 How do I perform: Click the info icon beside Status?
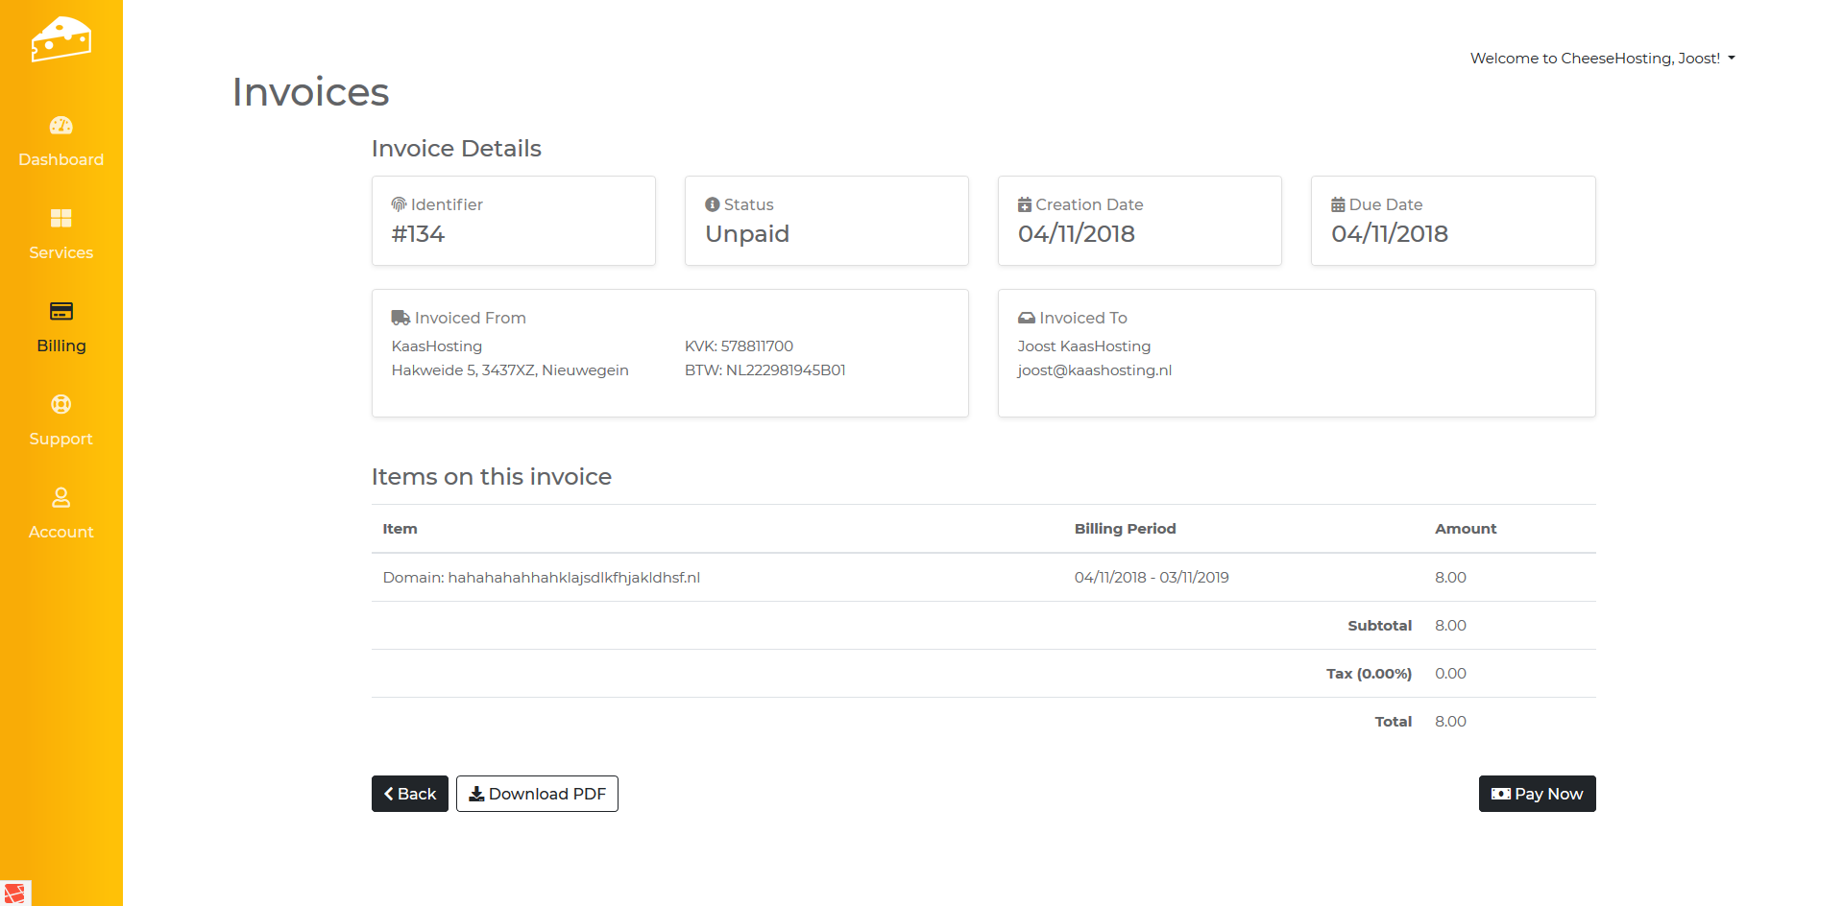tap(712, 204)
